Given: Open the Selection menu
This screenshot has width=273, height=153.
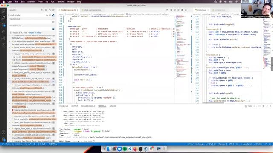Looking at the screenshot, I should point(31,2).
